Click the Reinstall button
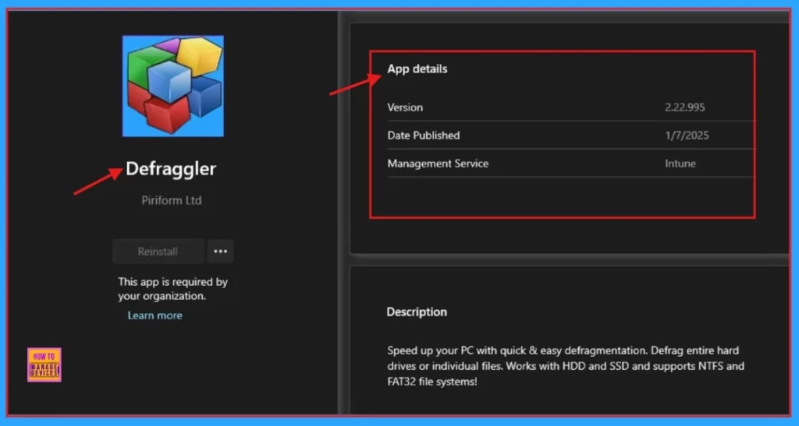799x426 pixels. click(x=158, y=251)
